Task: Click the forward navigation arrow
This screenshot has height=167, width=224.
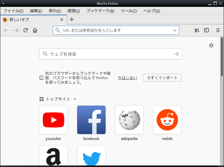Action: point(16,30)
